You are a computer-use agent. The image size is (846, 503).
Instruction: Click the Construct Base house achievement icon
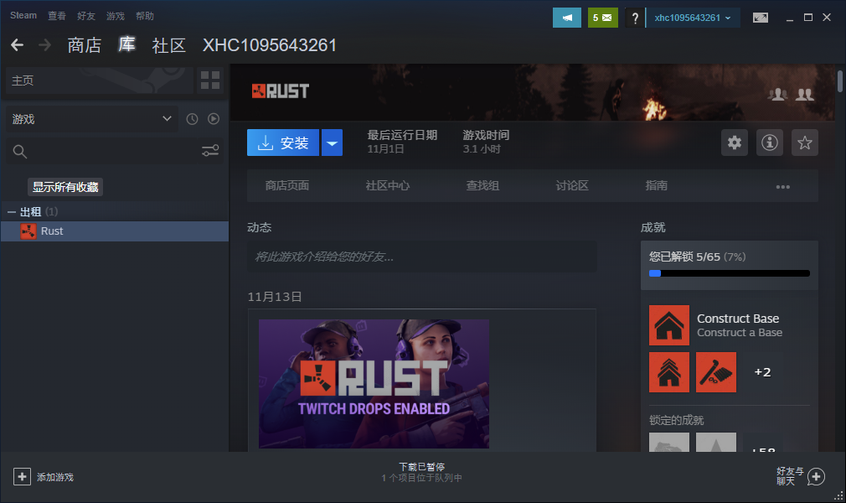(x=669, y=325)
